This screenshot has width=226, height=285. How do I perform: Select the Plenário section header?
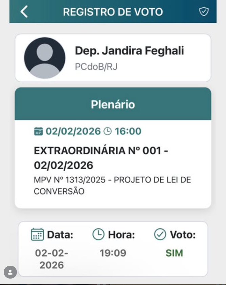point(113,104)
